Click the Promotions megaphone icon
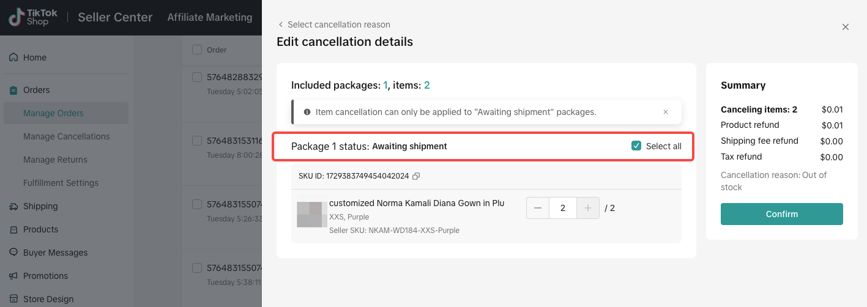 (13, 276)
